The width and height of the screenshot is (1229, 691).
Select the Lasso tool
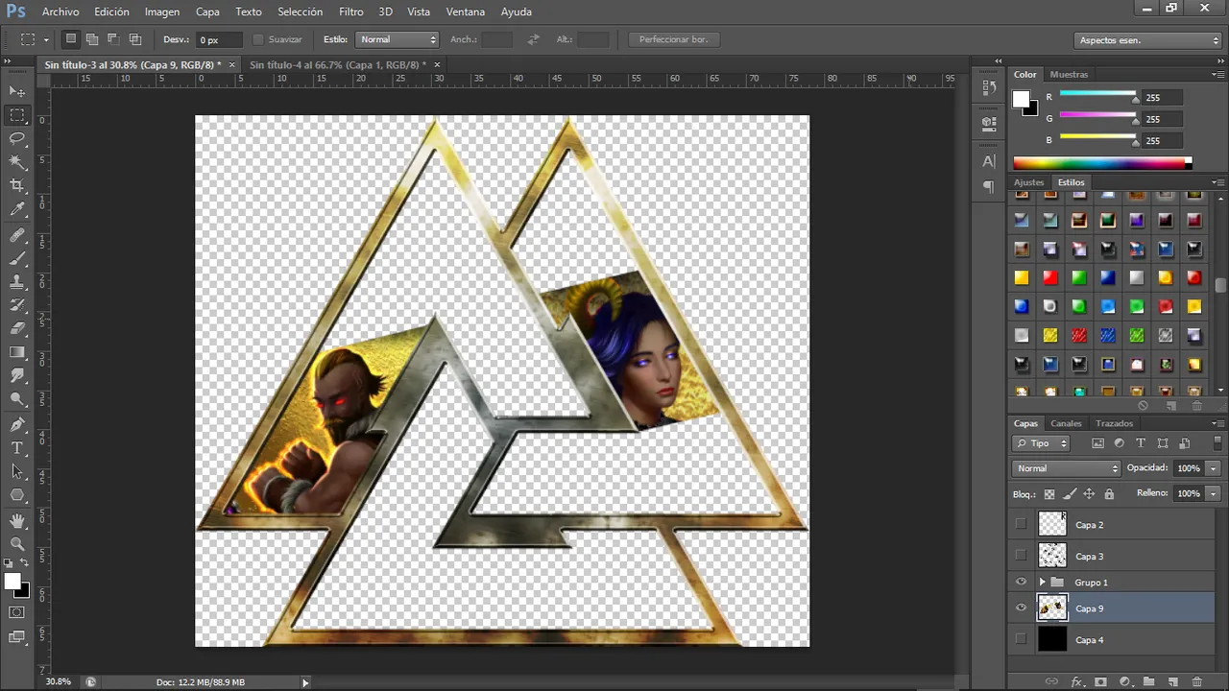[x=17, y=138]
